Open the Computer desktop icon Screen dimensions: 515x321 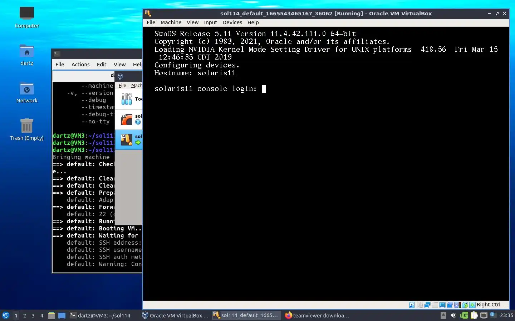click(27, 17)
